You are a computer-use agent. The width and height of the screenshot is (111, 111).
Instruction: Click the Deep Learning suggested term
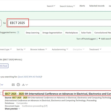coord(32,33)
